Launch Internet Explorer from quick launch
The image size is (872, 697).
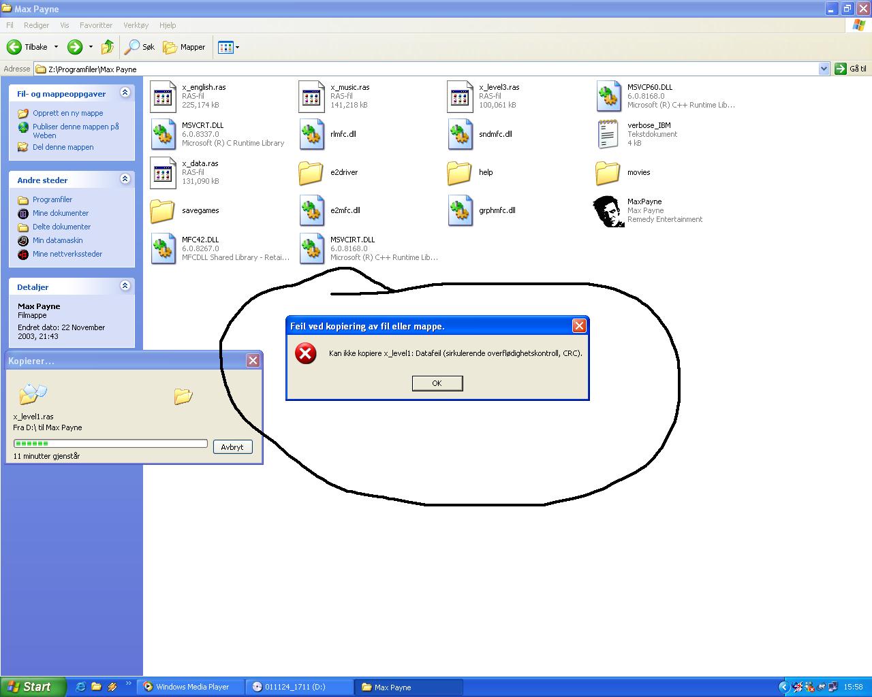click(x=80, y=687)
